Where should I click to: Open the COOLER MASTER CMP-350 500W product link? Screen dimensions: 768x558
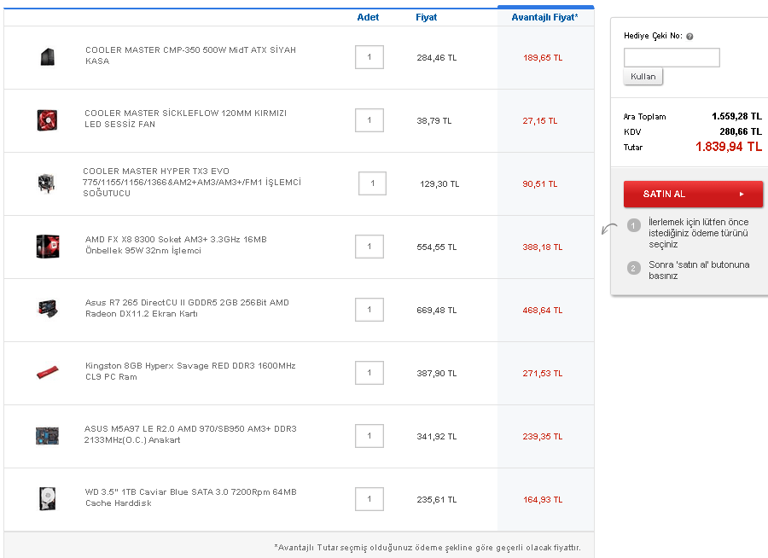coord(190,55)
